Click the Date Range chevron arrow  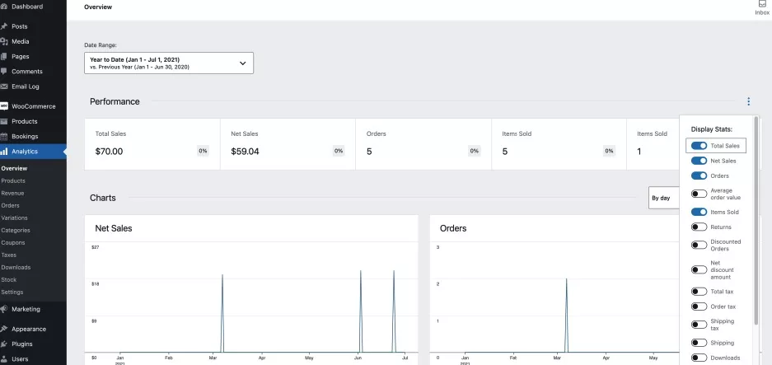click(x=242, y=63)
